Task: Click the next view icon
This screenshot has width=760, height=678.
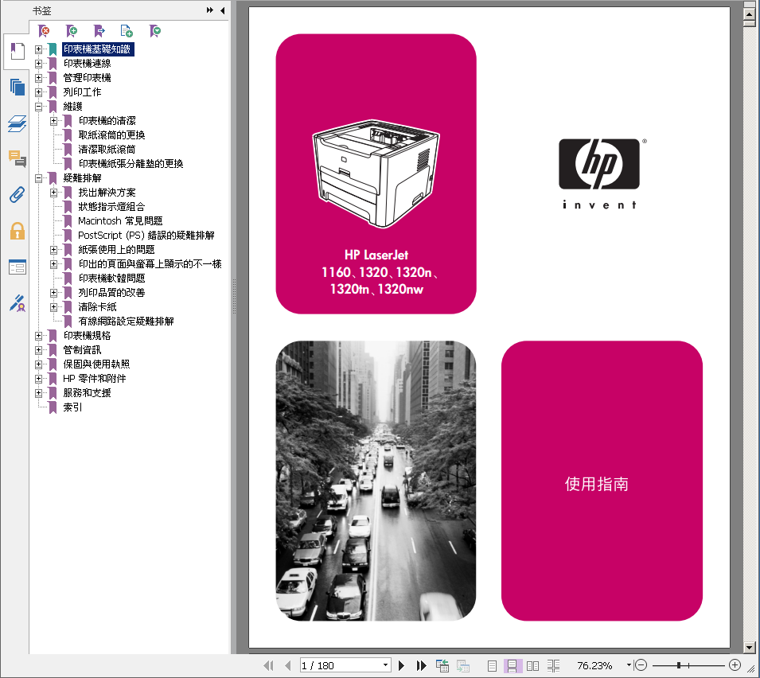Action: tap(463, 665)
